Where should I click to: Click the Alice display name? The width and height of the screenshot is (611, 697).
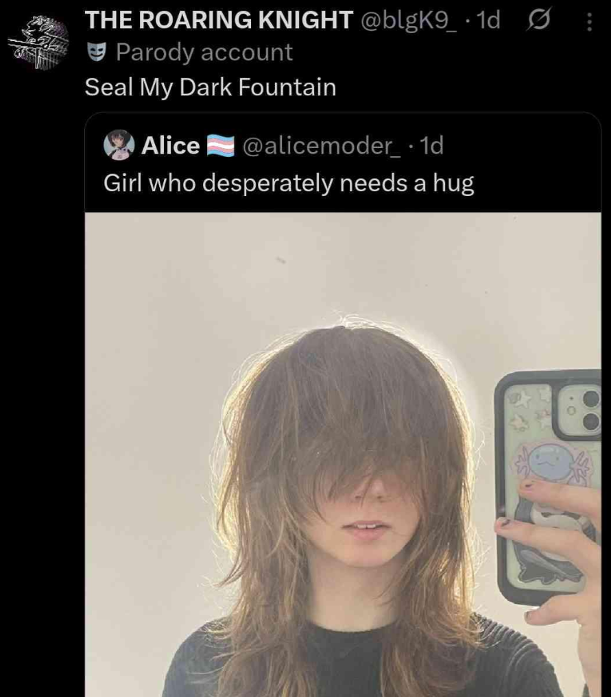171,145
